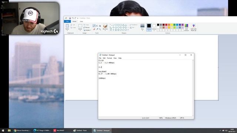This screenshot has height=133, width=237.
Task: Select the oval shape in Shapes gallery
Action: (116, 25)
